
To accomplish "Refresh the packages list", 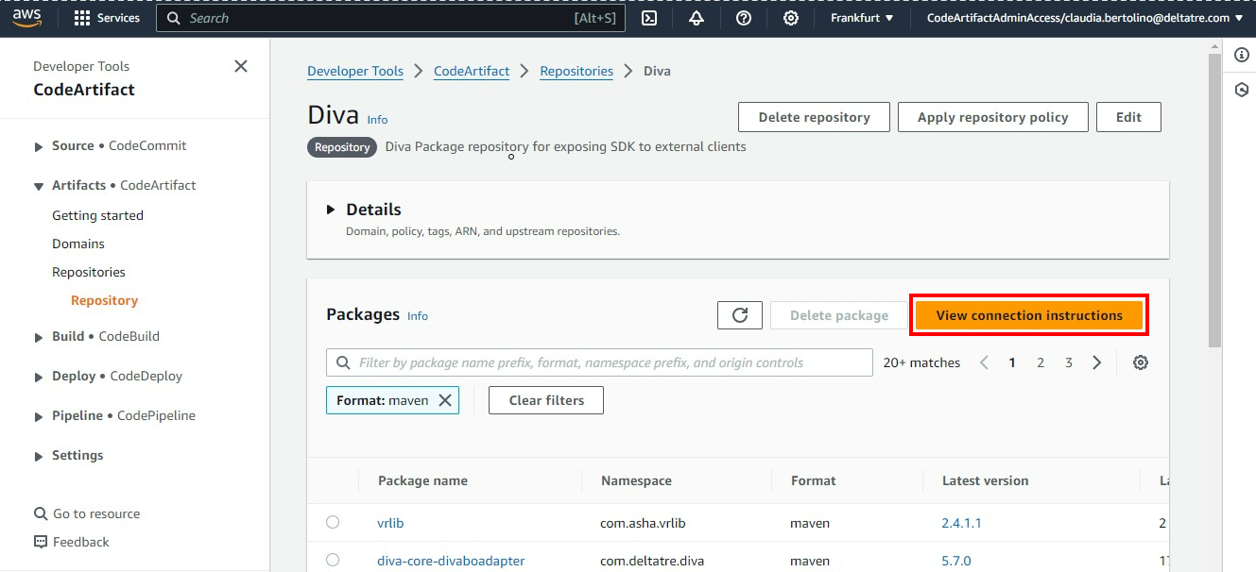I will [740, 315].
